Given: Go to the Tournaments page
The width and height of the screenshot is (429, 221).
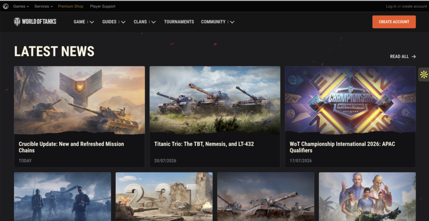Looking at the screenshot, I should [x=179, y=22].
